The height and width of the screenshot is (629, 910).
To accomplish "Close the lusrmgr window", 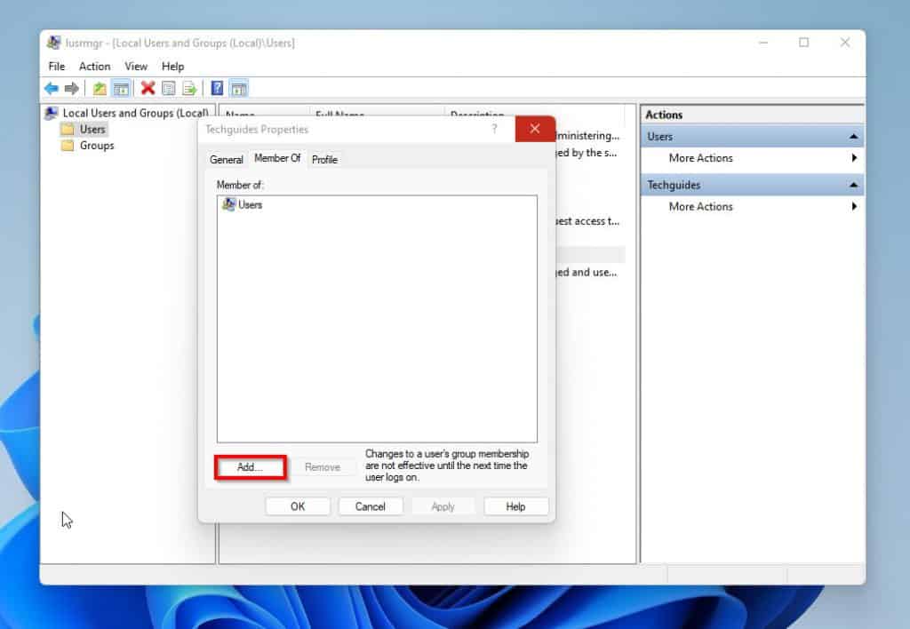I will pyautogui.click(x=845, y=43).
